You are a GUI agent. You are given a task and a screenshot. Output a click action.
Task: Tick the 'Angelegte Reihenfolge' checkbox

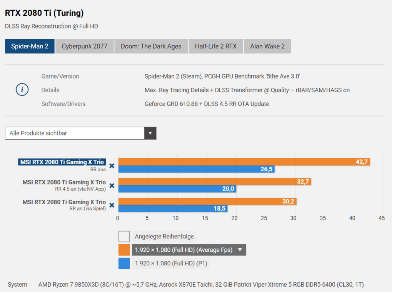pos(124,237)
